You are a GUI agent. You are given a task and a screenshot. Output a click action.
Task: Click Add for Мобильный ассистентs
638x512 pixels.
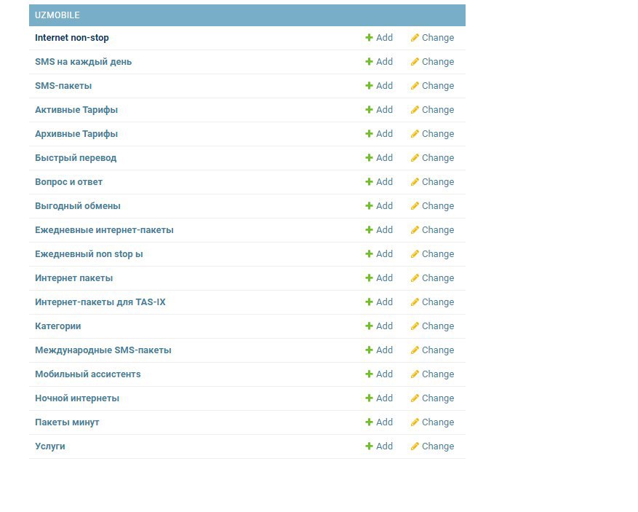(x=379, y=374)
